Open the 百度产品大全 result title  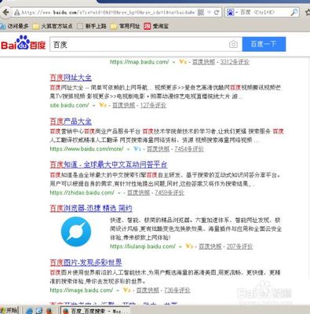71,121
